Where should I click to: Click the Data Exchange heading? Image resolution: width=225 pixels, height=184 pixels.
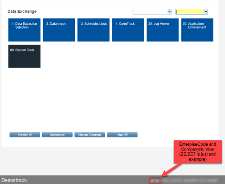point(22,11)
